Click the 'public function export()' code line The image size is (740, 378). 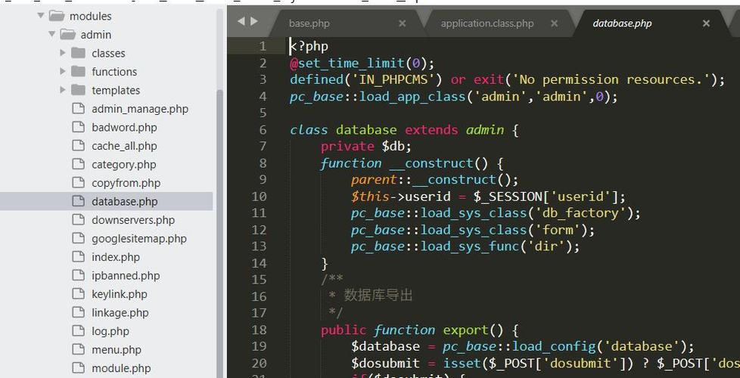point(420,330)
